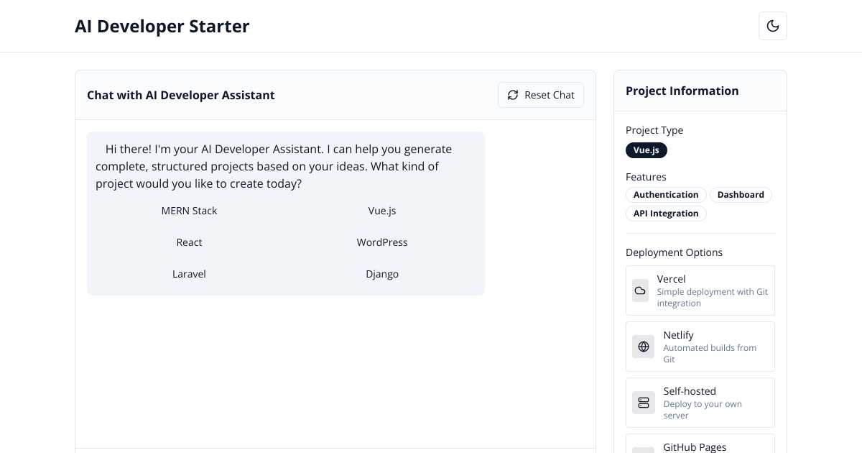Select the Self-hosted deployment option
Image resolution: width=862 pixels, height=453 pixels.
[x=700, y=402]
